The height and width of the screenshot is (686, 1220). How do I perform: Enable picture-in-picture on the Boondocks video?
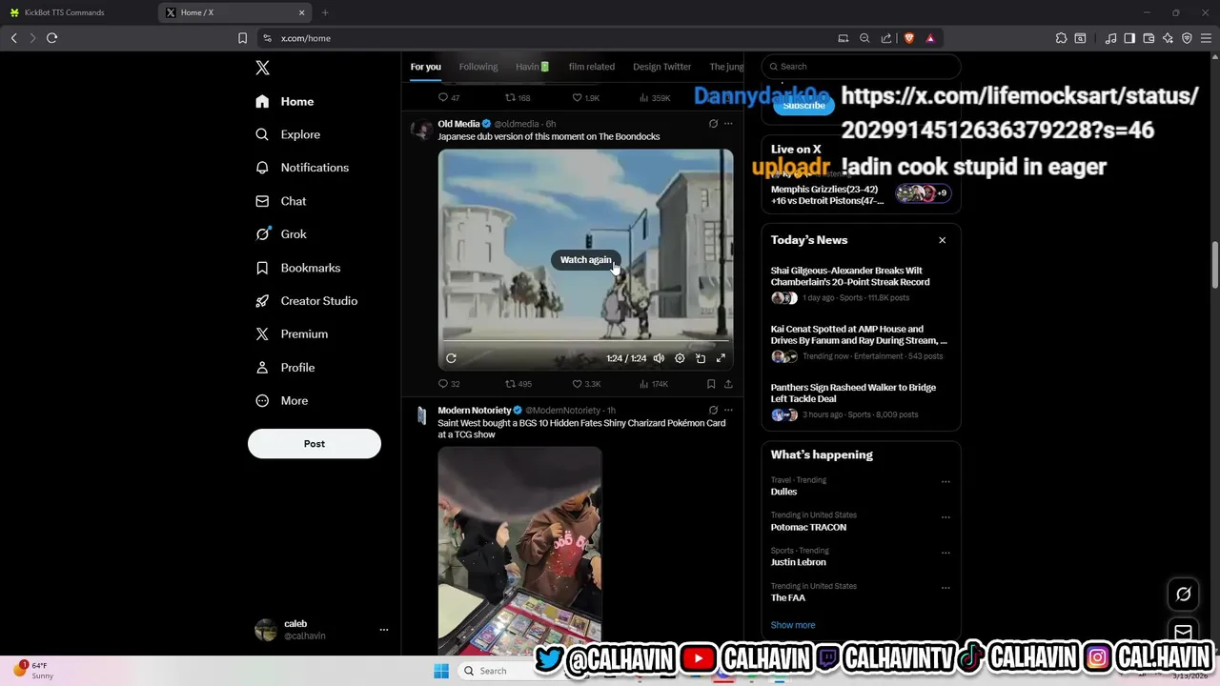coord(701,358)
